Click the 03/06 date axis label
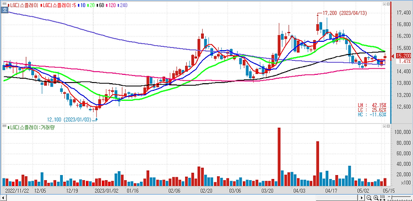This screenshot has height=201, width=413. [x=236, y=191]
